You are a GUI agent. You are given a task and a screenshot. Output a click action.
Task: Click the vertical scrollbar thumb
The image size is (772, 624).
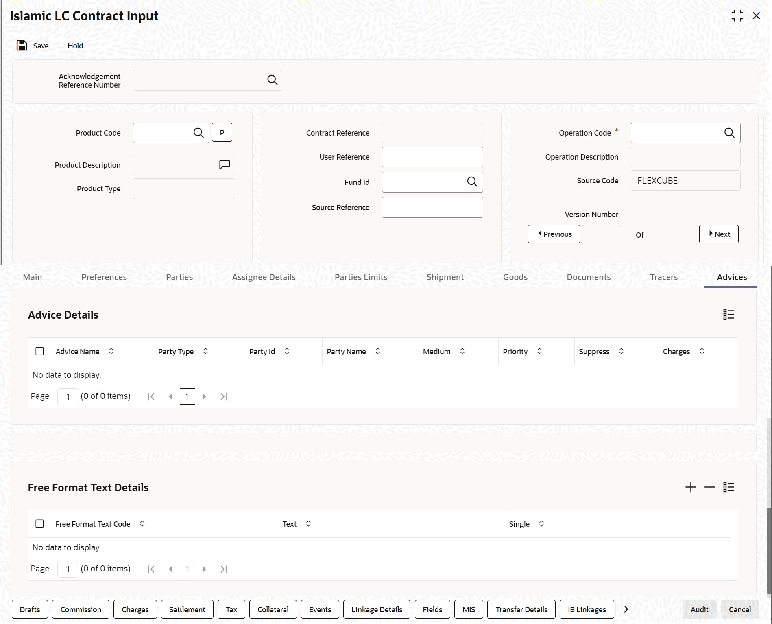tap(768, 550)
